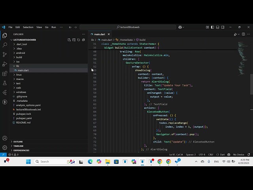Open Explorer views and more actions menu
253x190 pixels.
(x=83, y=34)
